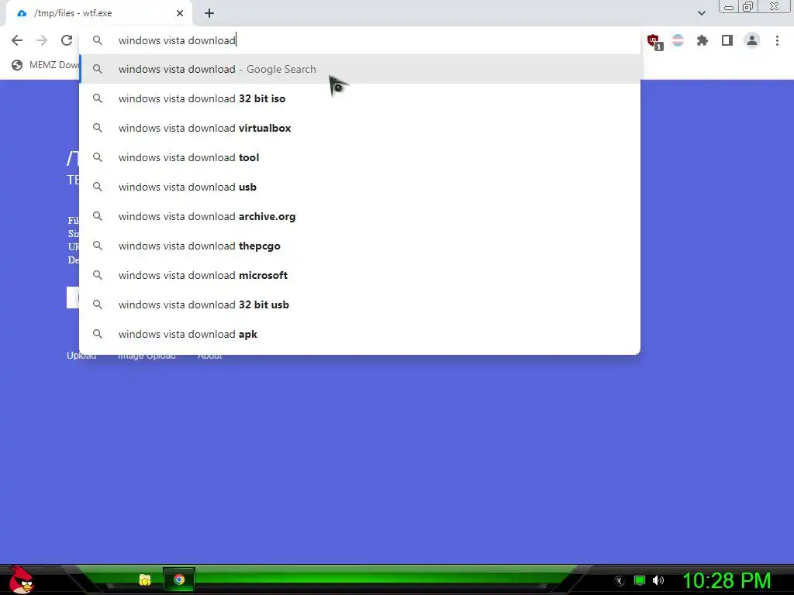Image resolution: width=794 pixels, height=595 pixels.
Task: Switch to Chrome taskbar icon
Action: (179, 580)
